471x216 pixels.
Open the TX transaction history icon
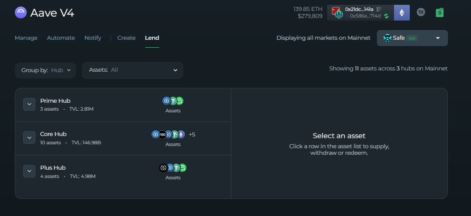[421, 12]
